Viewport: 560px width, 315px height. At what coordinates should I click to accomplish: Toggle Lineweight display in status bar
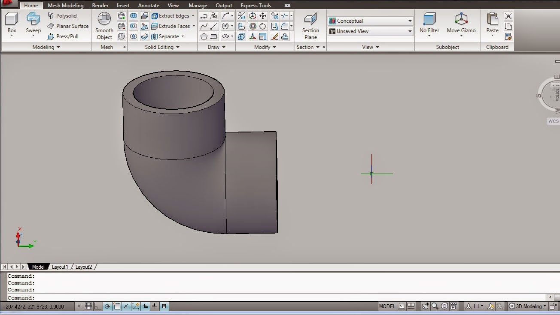click(x=155, y=306)
